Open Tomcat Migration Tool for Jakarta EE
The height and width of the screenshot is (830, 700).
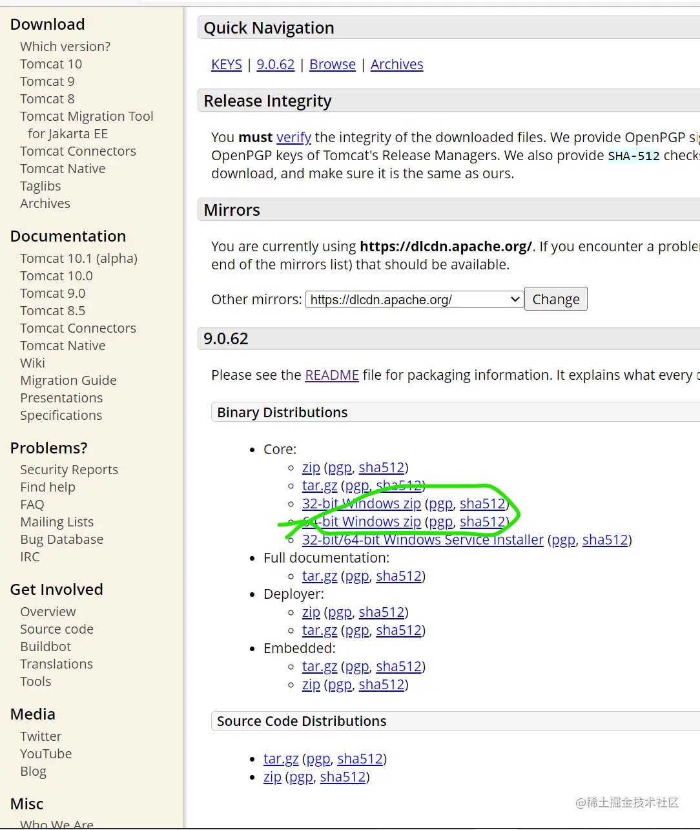point(87,125)
